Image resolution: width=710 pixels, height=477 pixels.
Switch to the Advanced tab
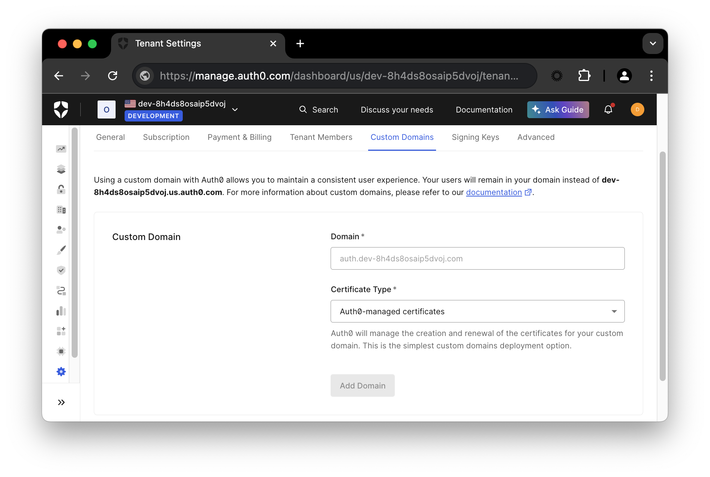(536, 137)
